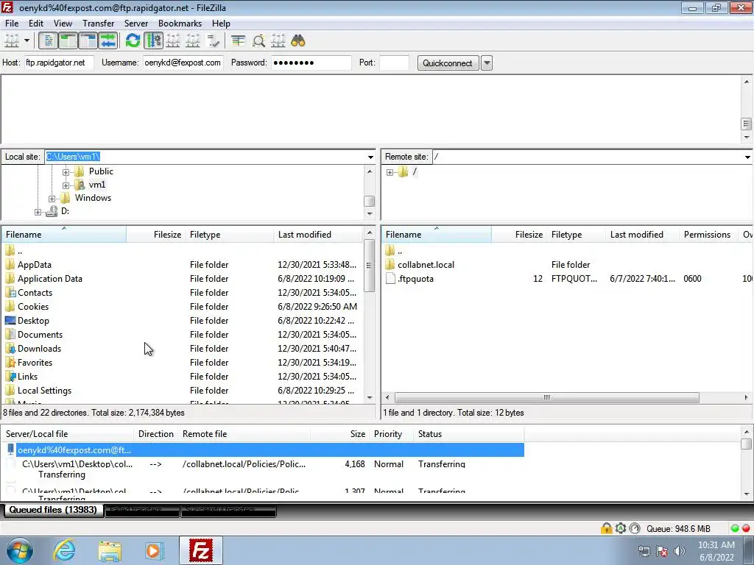Open the Remote site path dropdown

point(747,157)
